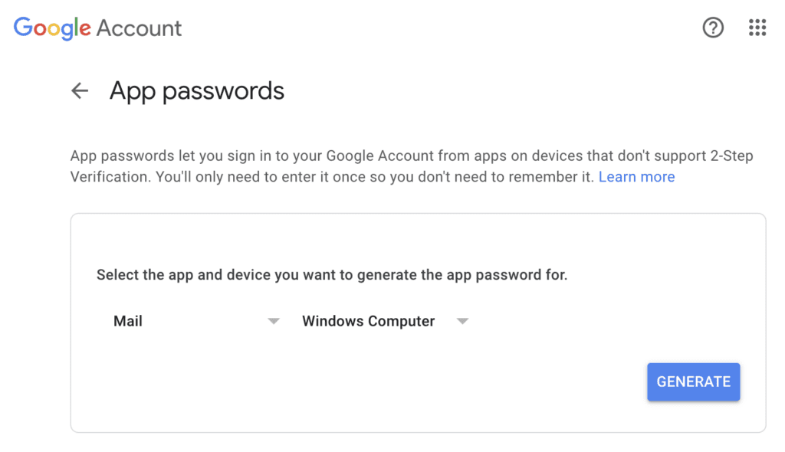Click the colorful Google logo
Viewport: 785px width, 452px height.
tap(52, 28)
